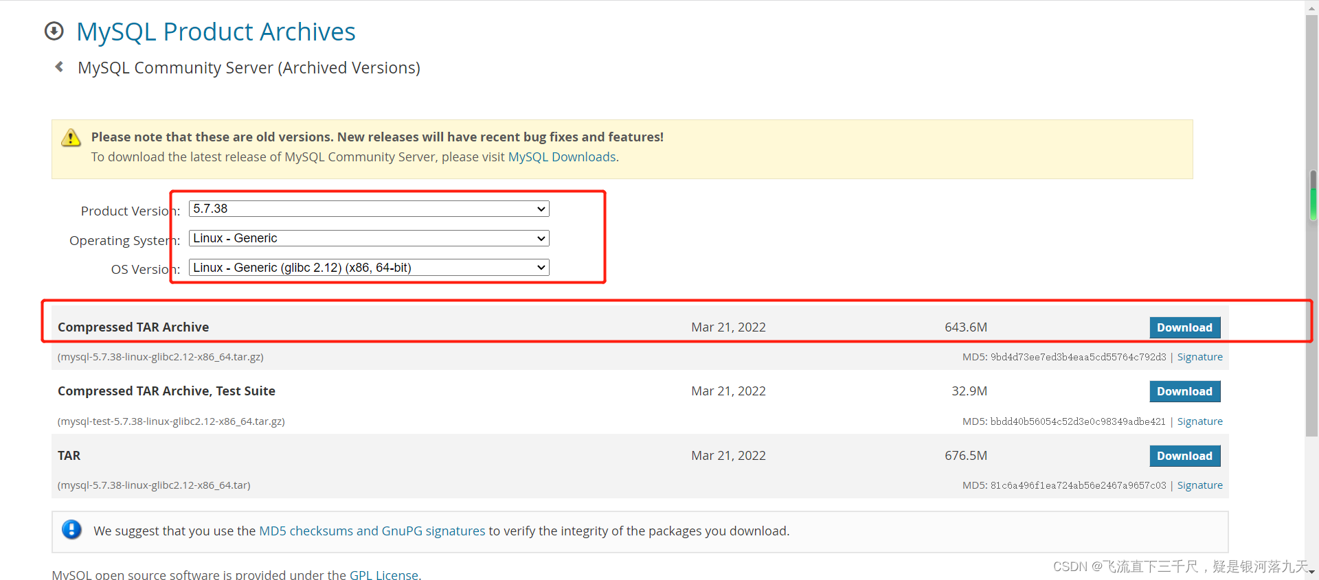
Task: Click the back chevron beside MySQL Community Server
Action: coord(59,67)
